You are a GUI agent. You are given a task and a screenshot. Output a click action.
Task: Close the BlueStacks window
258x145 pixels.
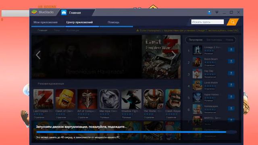coord(238,12)
